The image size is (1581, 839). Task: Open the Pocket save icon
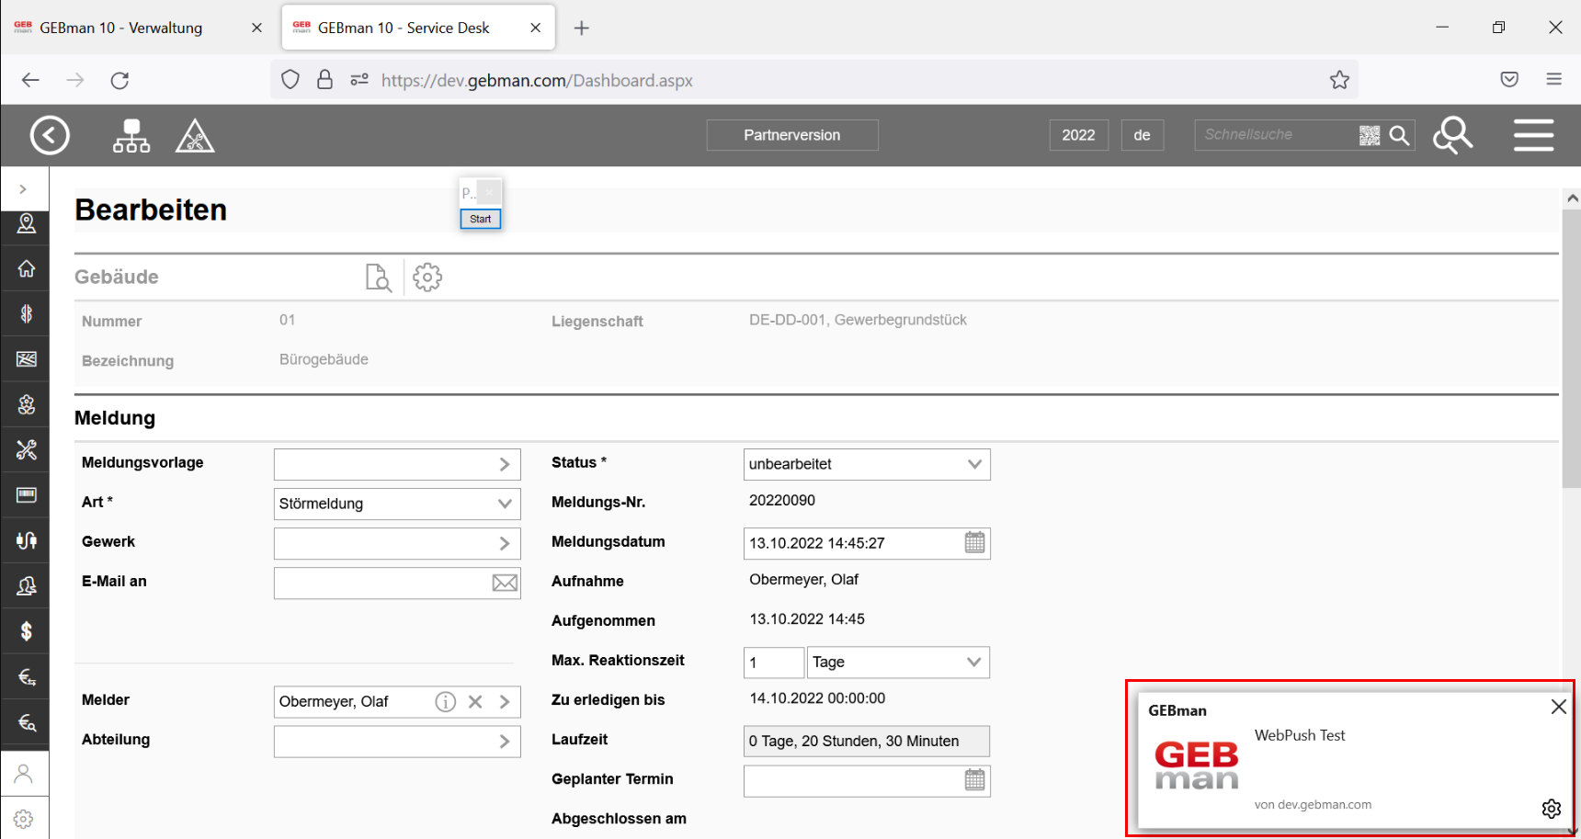(x=1509, y=80)
